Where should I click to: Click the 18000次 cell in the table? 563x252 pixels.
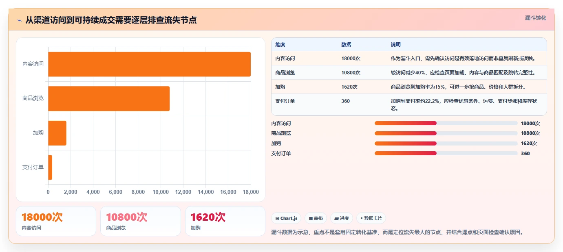[351, 59]
